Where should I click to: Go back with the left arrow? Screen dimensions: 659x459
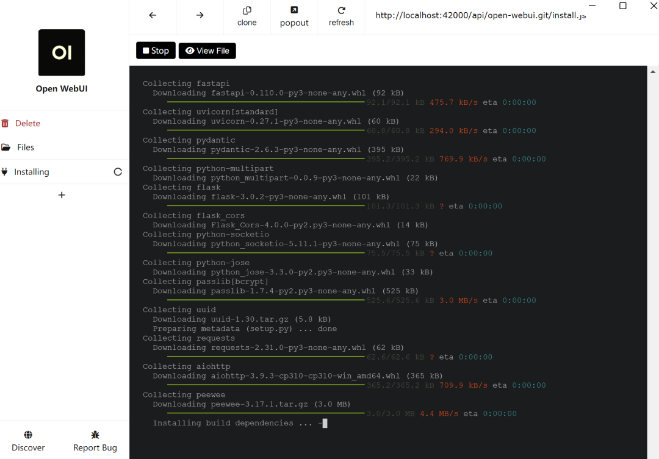click(153, 15)
